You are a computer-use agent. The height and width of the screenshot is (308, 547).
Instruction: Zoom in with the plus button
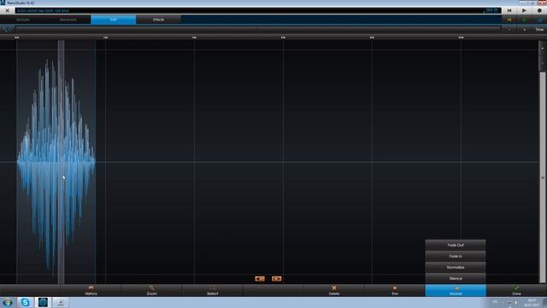coord(524,30)
